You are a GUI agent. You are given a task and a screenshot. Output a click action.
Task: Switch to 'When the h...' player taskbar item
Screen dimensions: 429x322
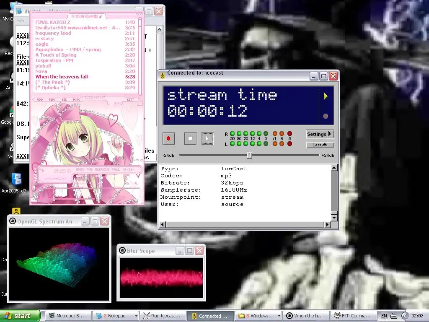tap(305, 316)
